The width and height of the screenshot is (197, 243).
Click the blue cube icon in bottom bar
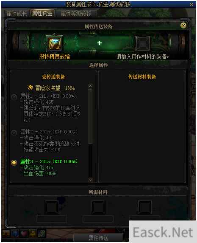(x=15, y=234)
